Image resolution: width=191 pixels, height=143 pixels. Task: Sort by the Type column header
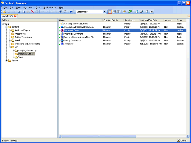point(181,20)
